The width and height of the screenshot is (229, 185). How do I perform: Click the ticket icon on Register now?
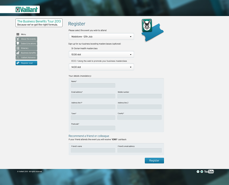18,63
